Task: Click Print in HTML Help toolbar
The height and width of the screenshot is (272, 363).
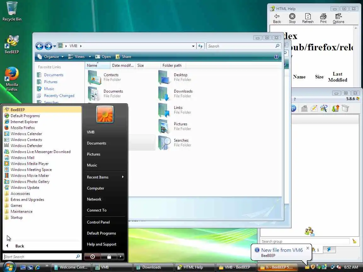Action: (x=323, y=19)
